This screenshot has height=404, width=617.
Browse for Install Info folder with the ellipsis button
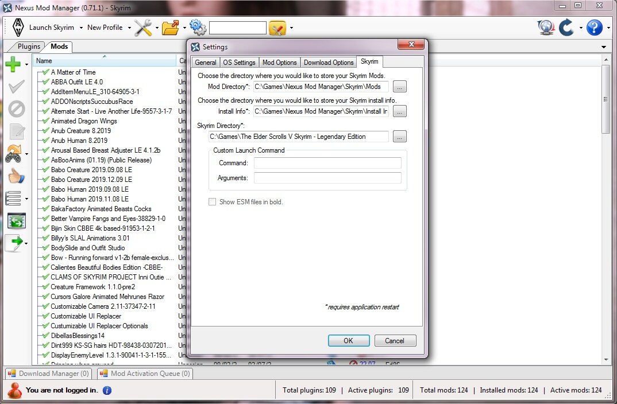[x=399, y=111]
